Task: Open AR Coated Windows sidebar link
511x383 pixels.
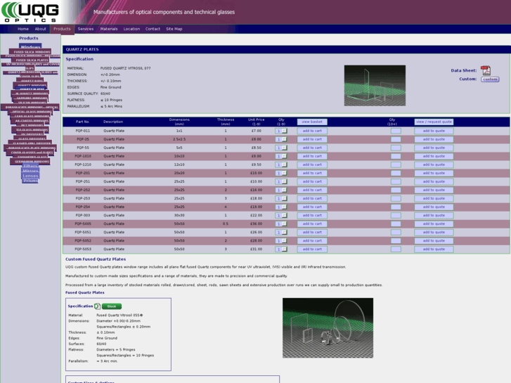Action: [x=32, y=121]
